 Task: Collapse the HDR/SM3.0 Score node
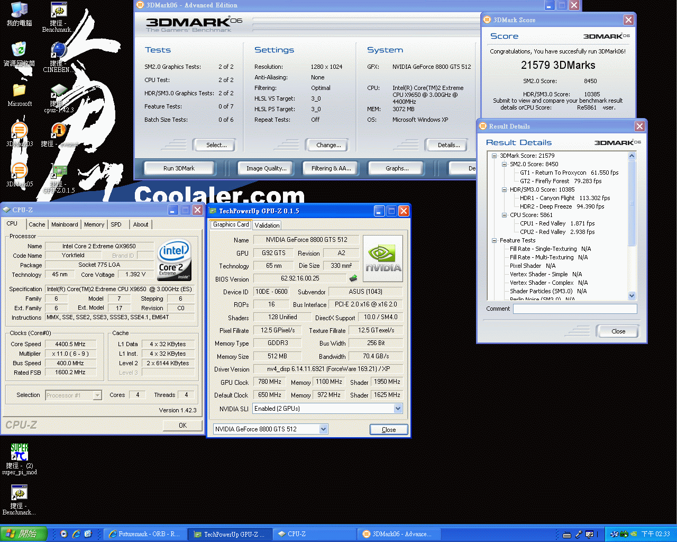pos(505,189)
